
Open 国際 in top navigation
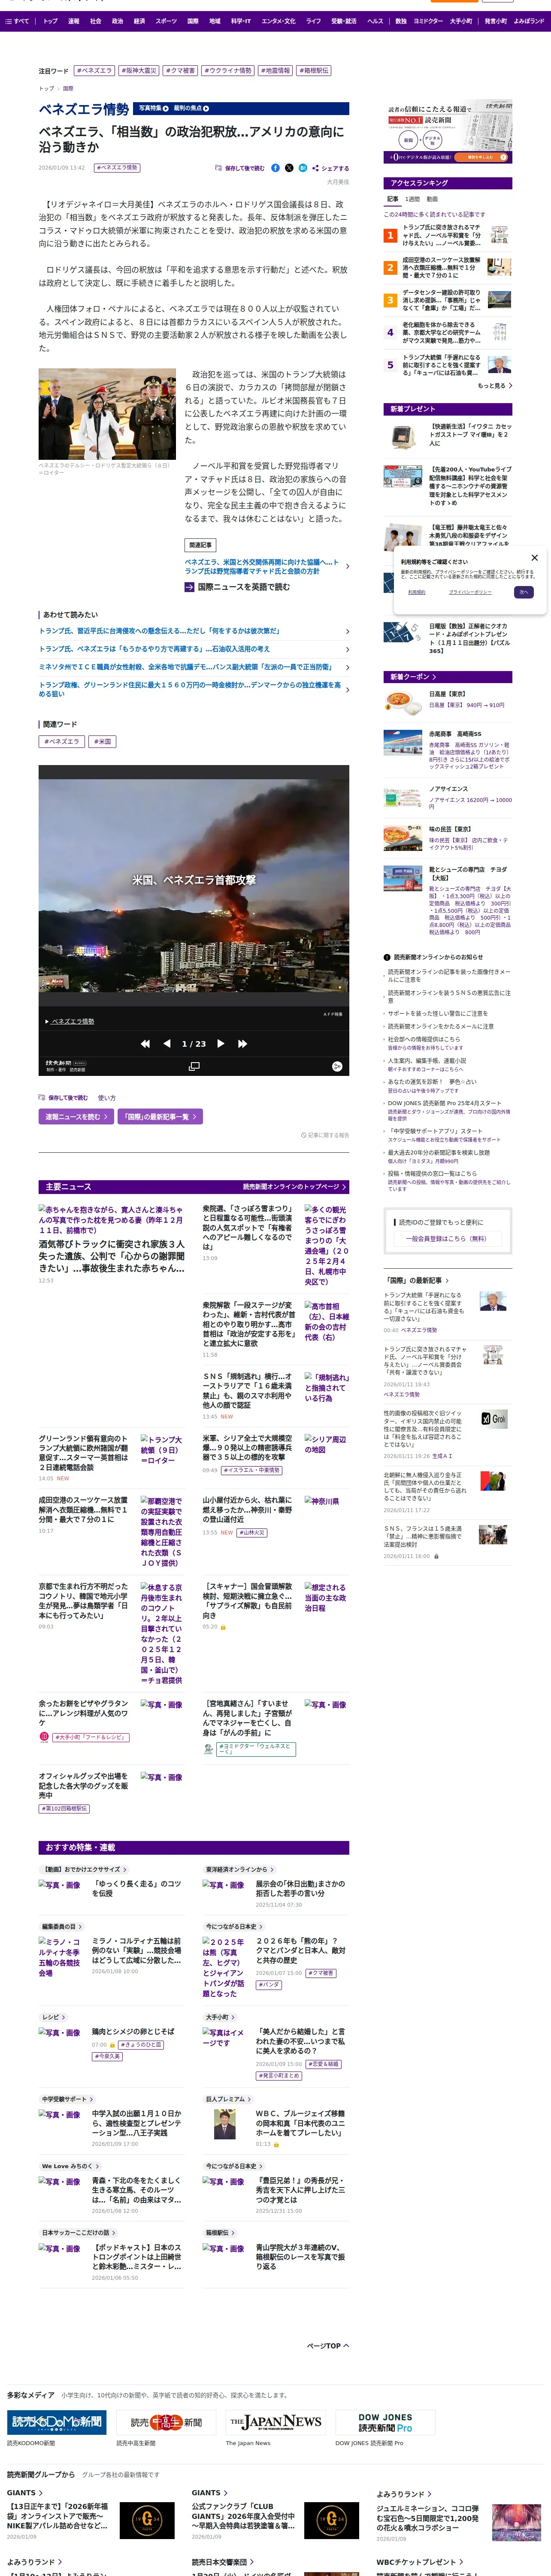193,21
